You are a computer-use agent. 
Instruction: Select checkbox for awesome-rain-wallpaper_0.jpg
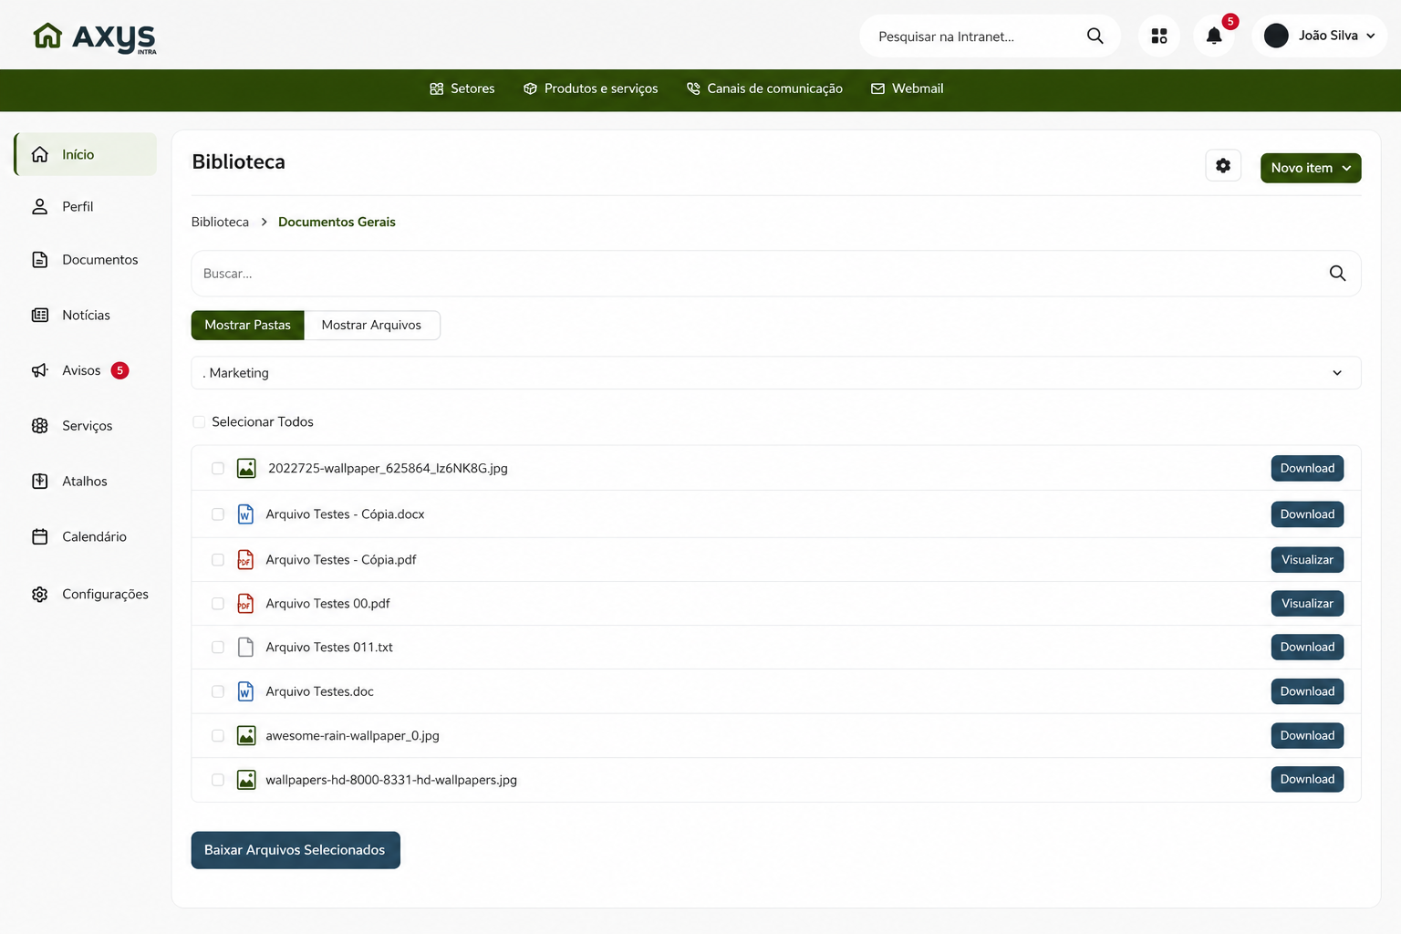pyautogui.click(x=218, y=736)
